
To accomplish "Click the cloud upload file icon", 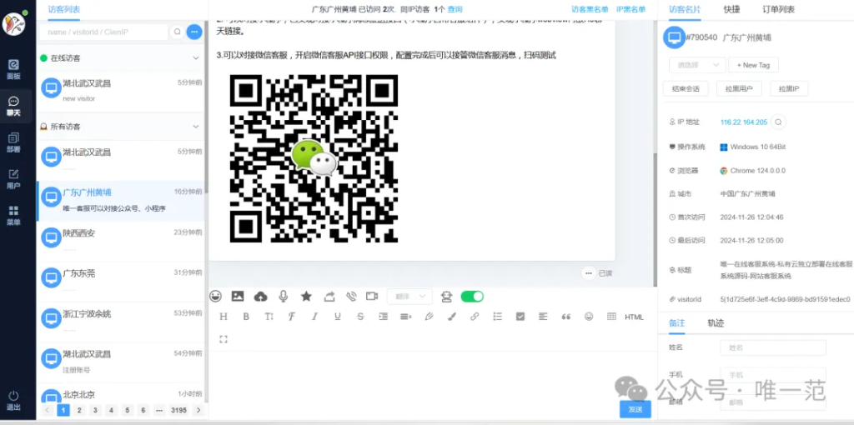I will 261,296.
